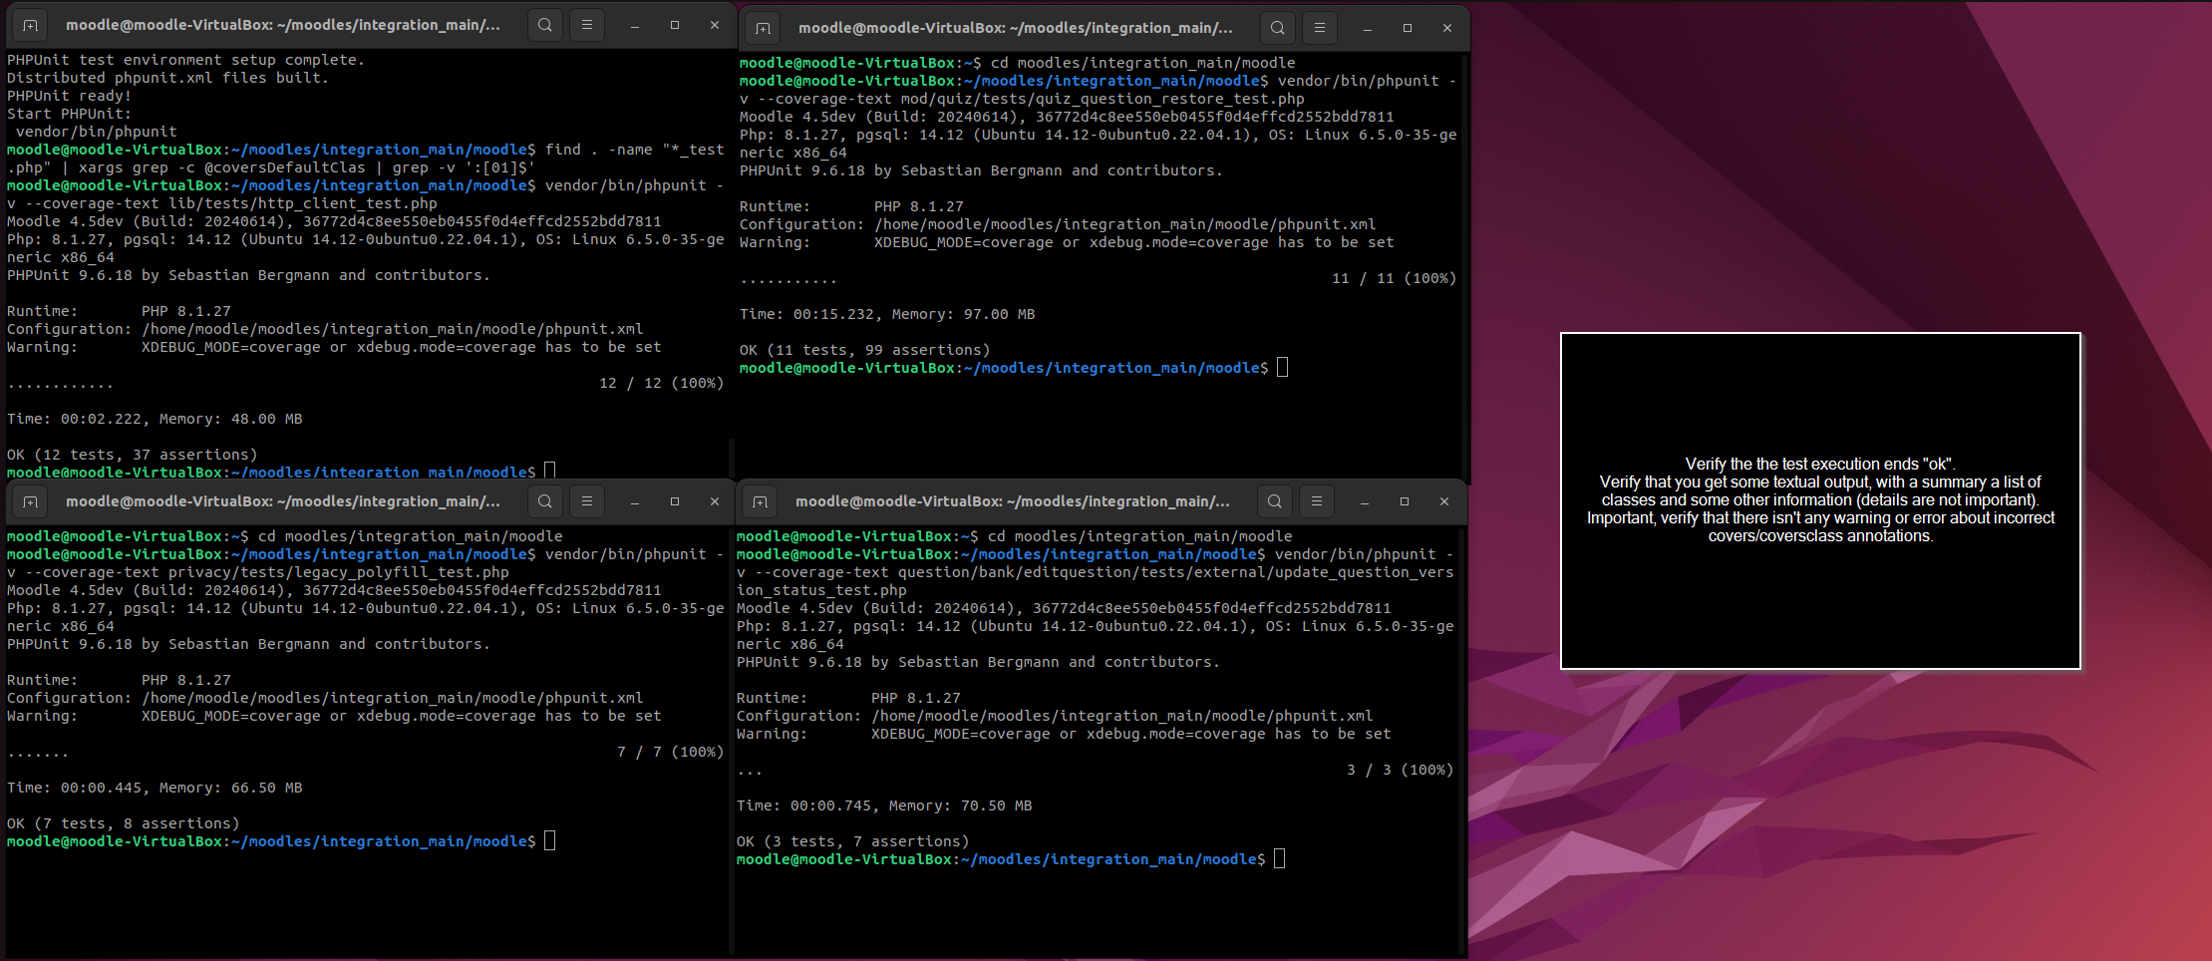The width and height of the screenshot is (2212, 961).
Task: Maximize the update_question_version_status terminal window
Action: 1405,502
